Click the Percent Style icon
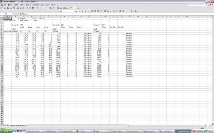Viewport: 214px width, 133px height. [108, 11]
